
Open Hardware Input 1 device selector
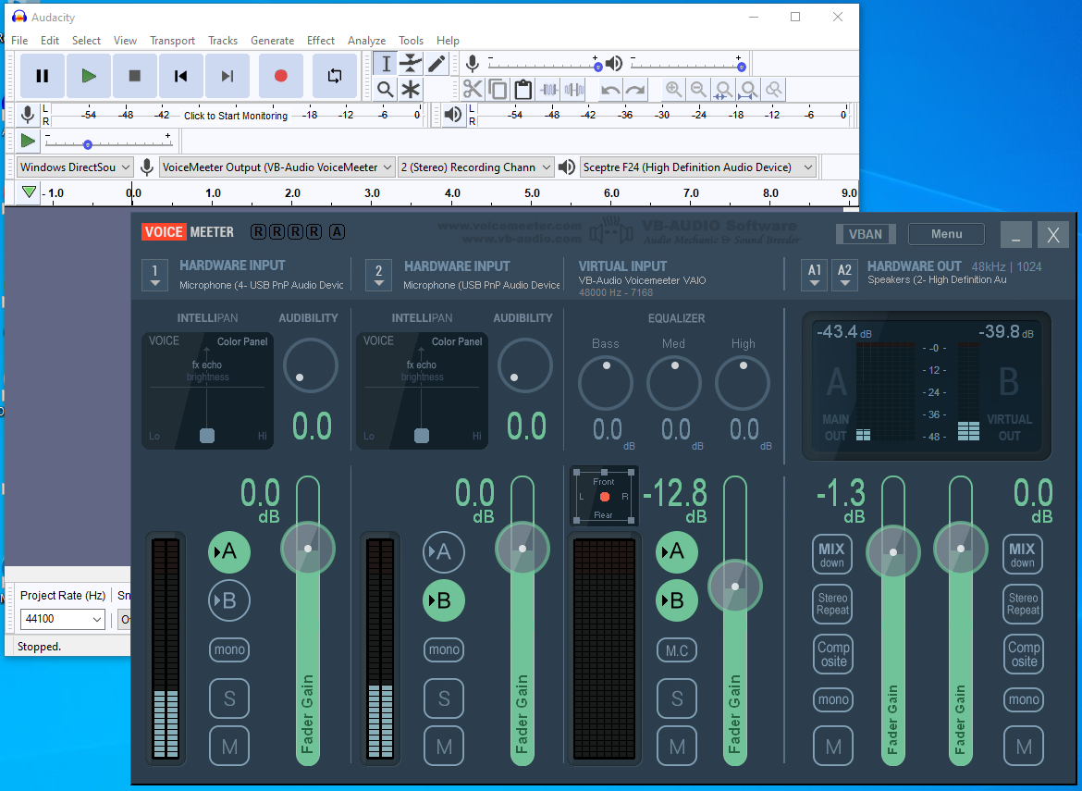click(155, 275)
